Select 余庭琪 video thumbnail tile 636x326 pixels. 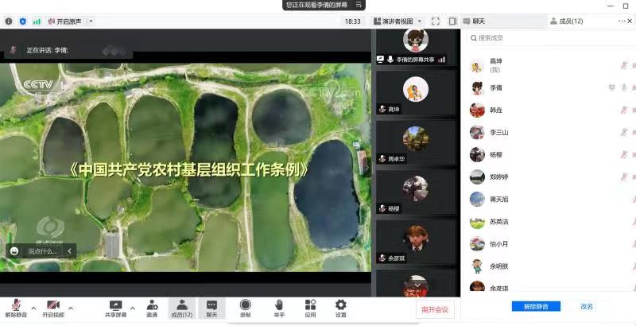416,242
